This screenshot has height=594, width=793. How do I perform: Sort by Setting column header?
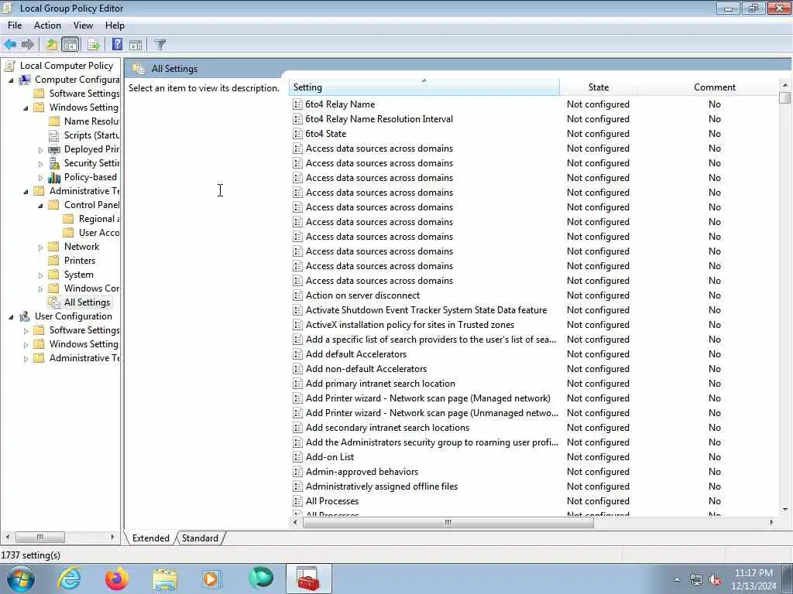[x=424, y=87]
